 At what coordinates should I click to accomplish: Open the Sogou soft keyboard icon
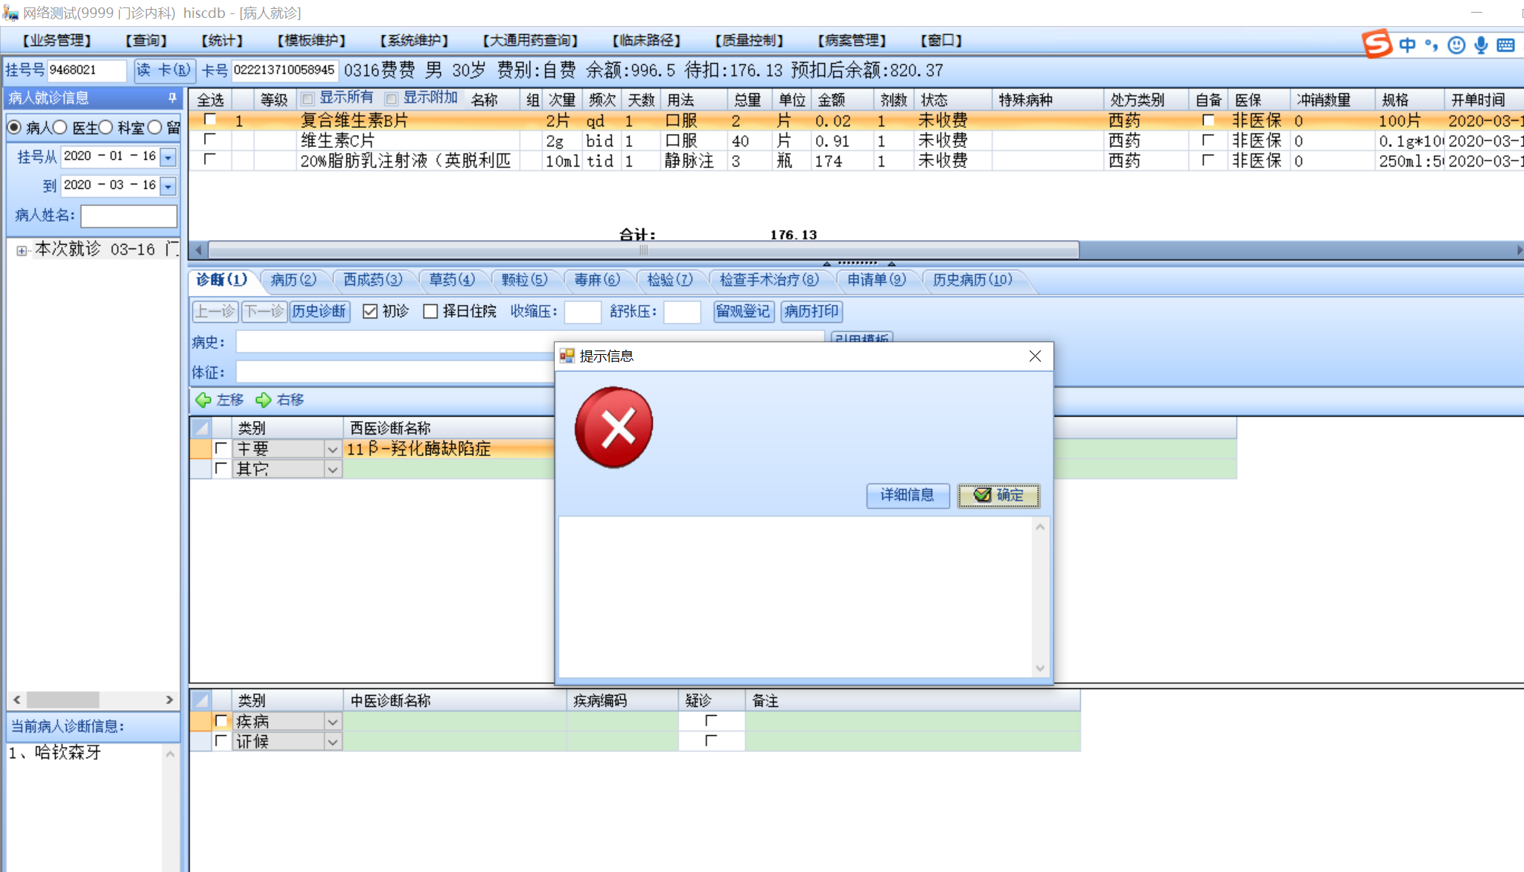[1505, 45]
